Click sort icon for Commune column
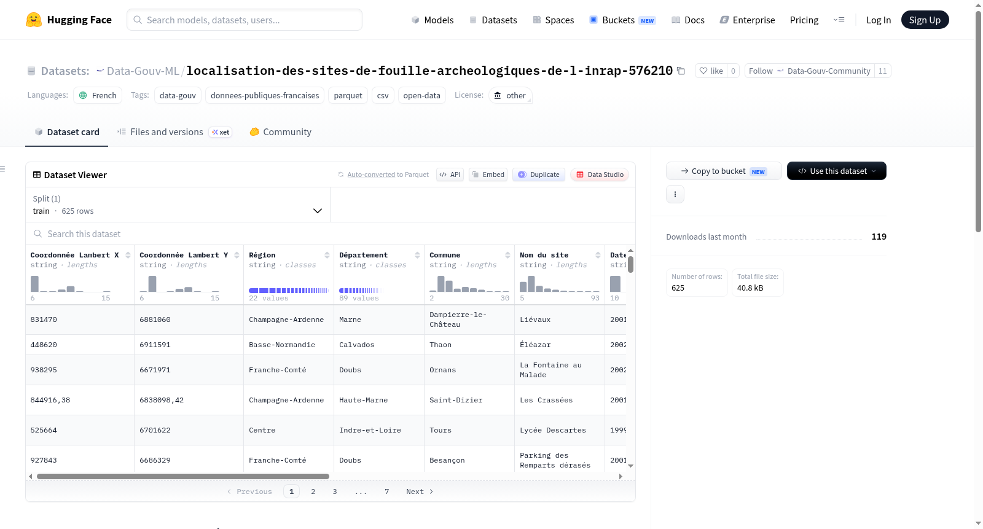 (507, 255)
